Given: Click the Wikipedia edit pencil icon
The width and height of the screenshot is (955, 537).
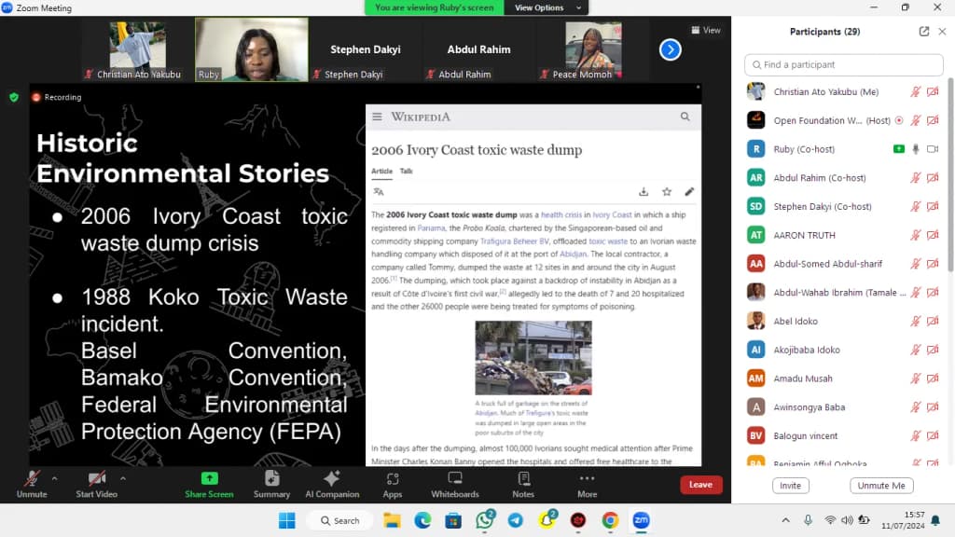Looking at the screenshot, I should pyautogui.click(x=689, y=192).
